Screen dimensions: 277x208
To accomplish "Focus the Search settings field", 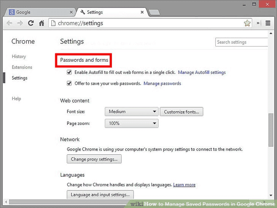I will click(242, 42).
